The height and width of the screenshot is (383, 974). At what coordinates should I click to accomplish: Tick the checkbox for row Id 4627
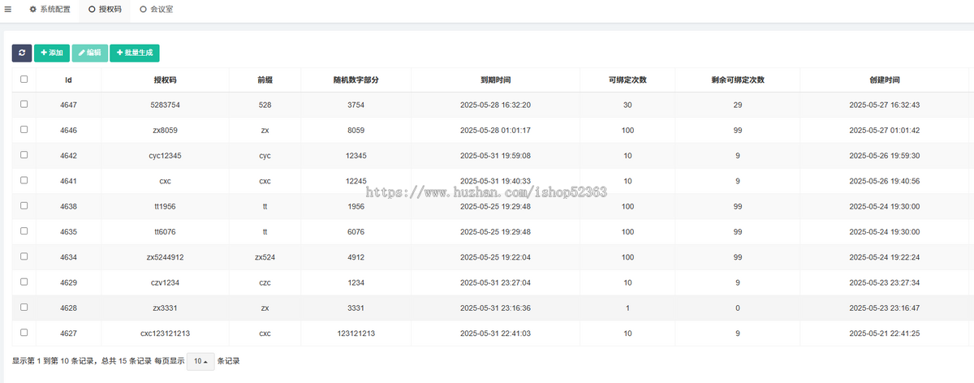[24, 332]
